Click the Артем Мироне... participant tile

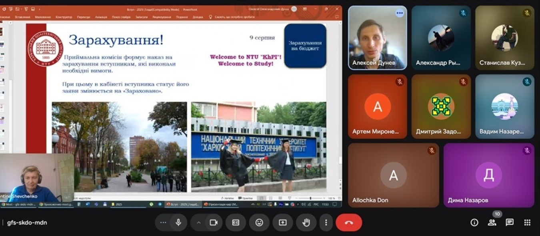point(378,107)
